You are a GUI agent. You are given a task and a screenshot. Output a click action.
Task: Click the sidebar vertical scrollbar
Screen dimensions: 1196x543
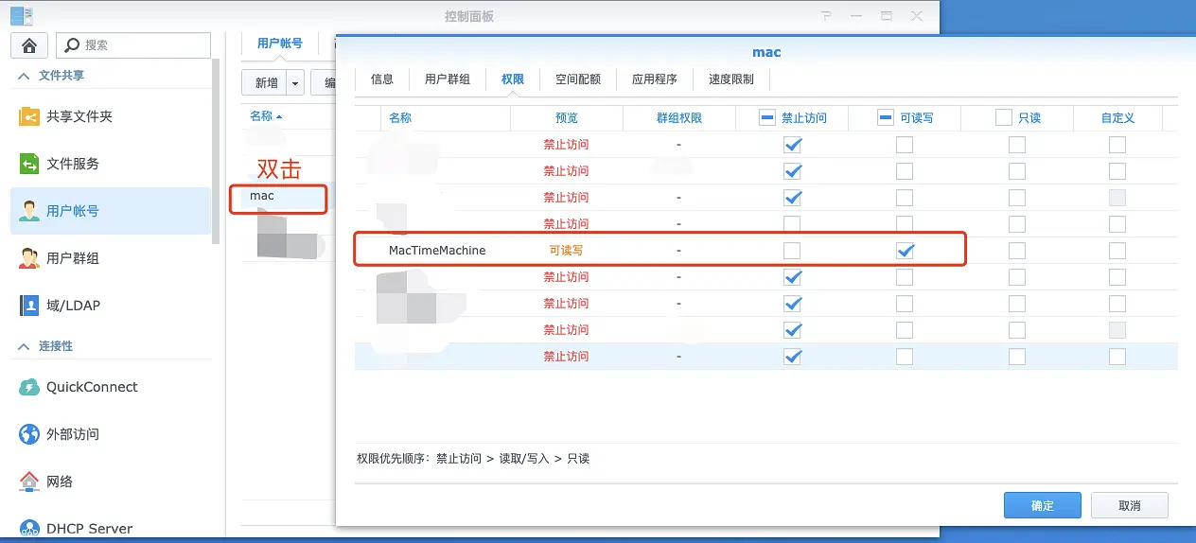(x=217, y=151)
